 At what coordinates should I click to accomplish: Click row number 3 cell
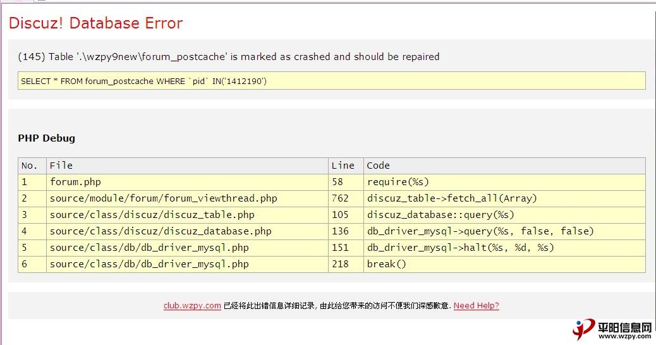[32, 215]
